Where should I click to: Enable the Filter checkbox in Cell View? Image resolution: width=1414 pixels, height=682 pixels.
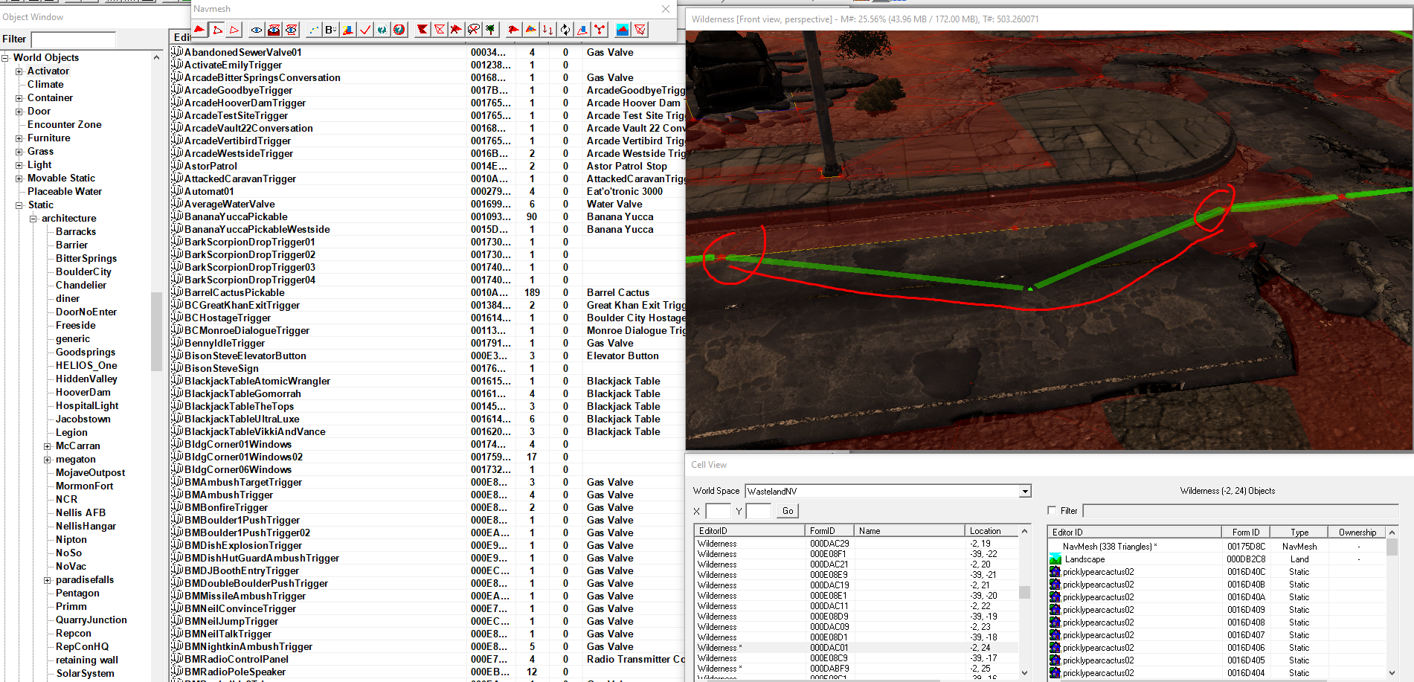click(x=1052, y=510)
